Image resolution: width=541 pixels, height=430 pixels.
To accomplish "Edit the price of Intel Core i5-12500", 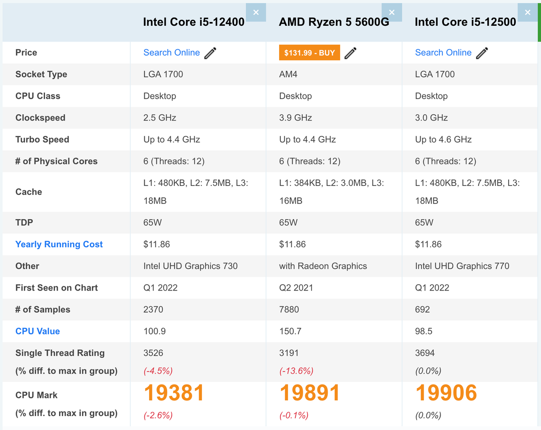I will 482,52.
